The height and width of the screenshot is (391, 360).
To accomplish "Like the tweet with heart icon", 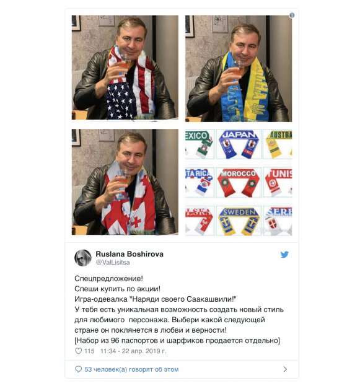I will 78,351.
